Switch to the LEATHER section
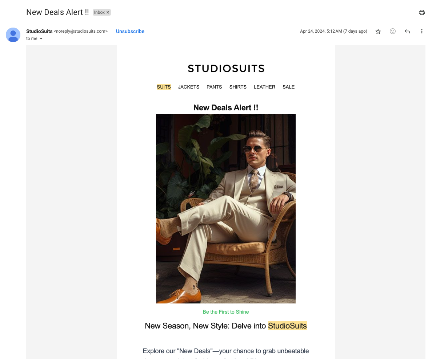The image size is (428, 359). (x=264, y=87)
